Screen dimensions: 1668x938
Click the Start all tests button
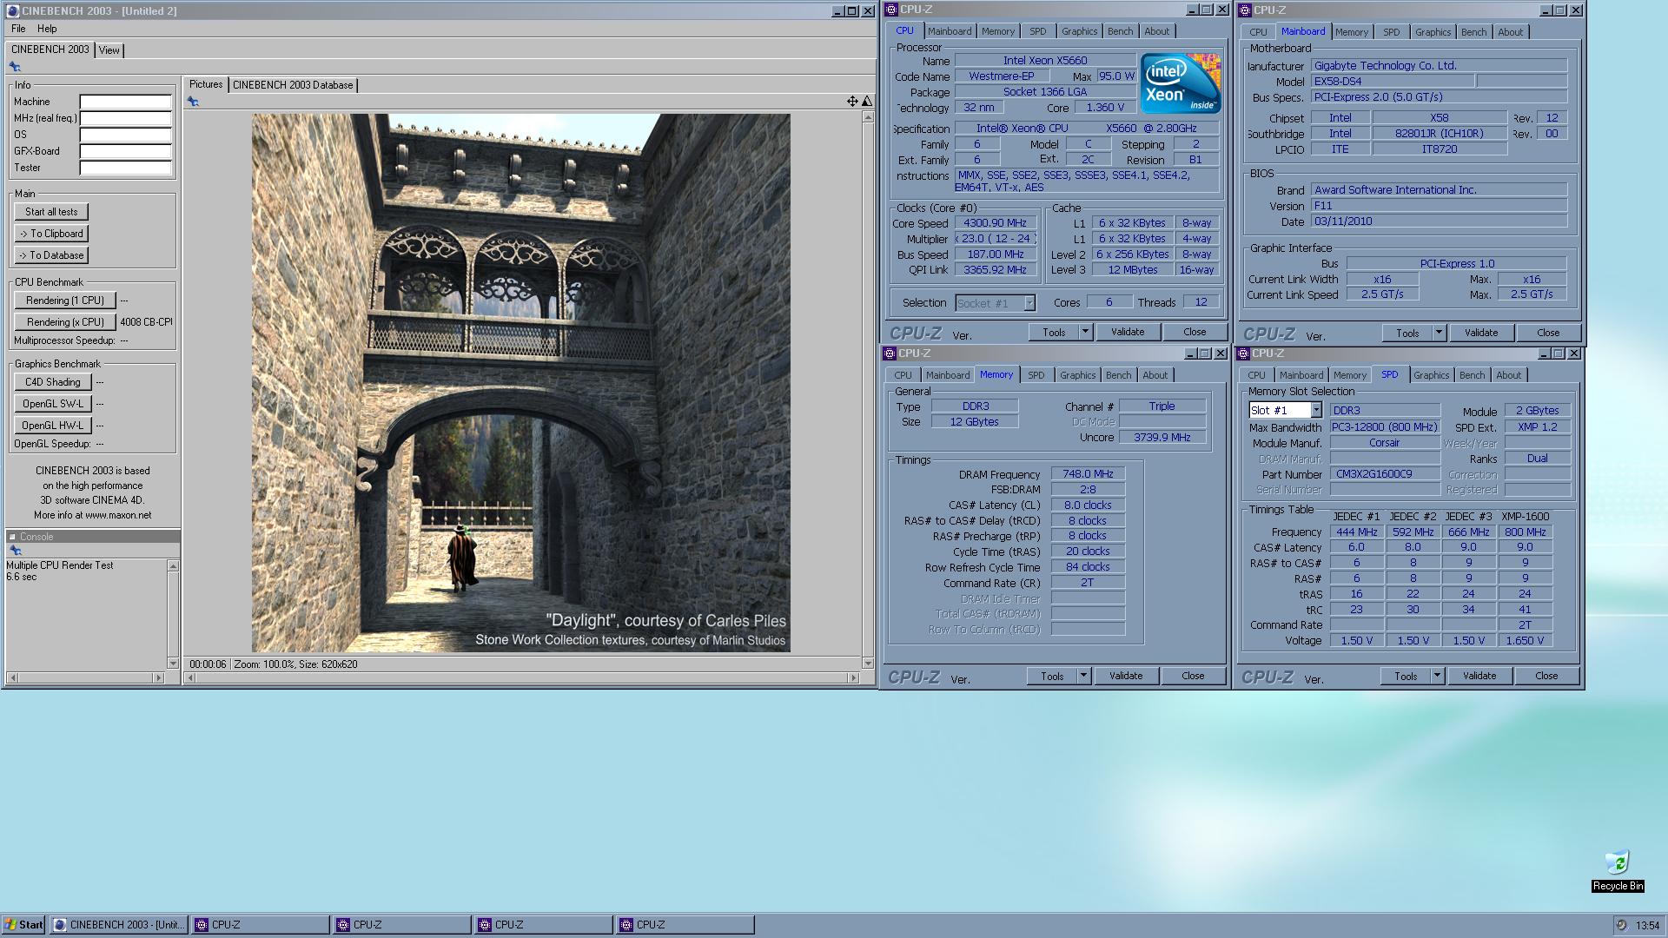51,212
